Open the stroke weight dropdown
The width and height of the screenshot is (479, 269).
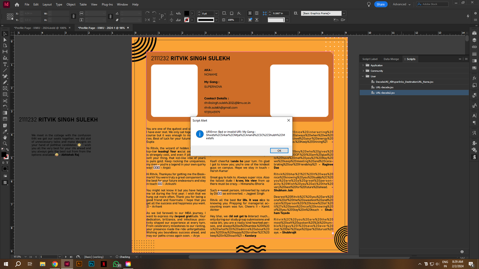216,13
